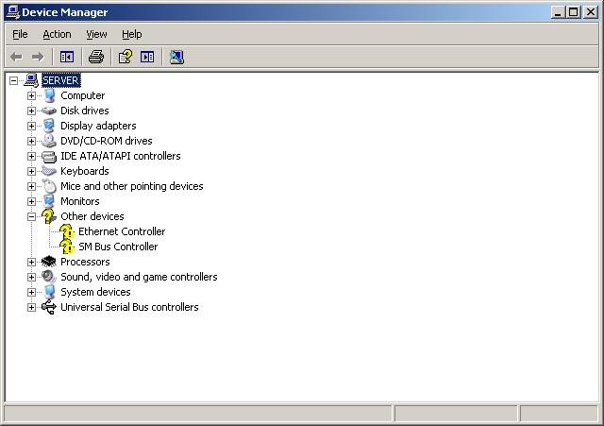The height and width of the screenshot is (426, 604).
Task: Click the Forward arrow toolbar button
Action: [38, 57]
